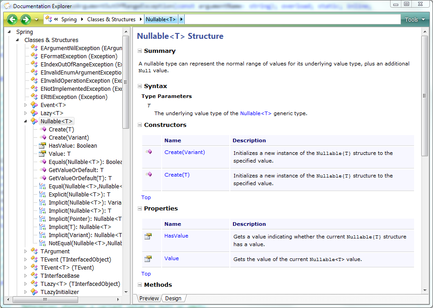Open the Nullable<T> link in Type Parameters
Image resolution: width=433 pixels, height=308 pixels.
click(256, 113)
